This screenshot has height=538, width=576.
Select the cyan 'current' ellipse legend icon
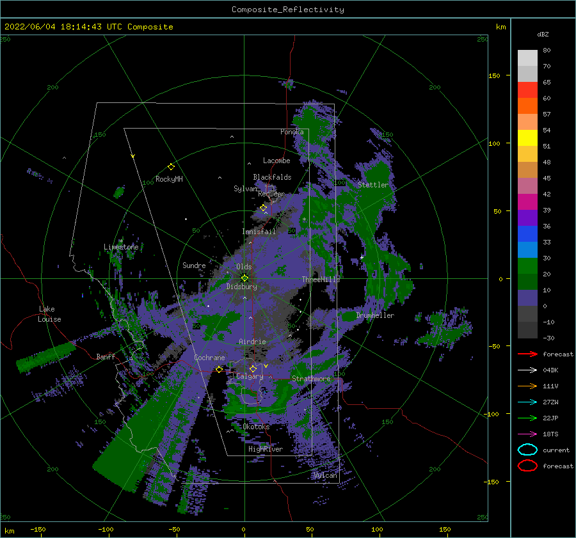pyautogui.click(x=527, y=450)
